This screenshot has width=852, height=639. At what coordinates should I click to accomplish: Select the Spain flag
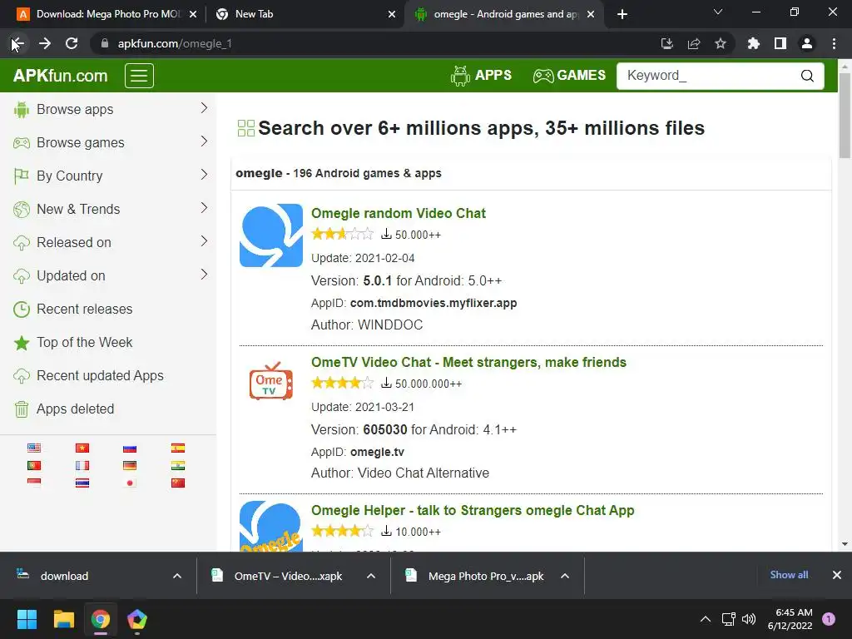tap(178, 448)
